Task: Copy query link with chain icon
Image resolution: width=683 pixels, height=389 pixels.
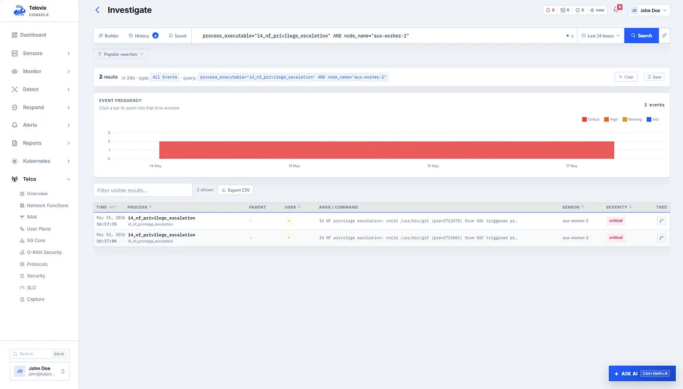Action: coord(664,36)
